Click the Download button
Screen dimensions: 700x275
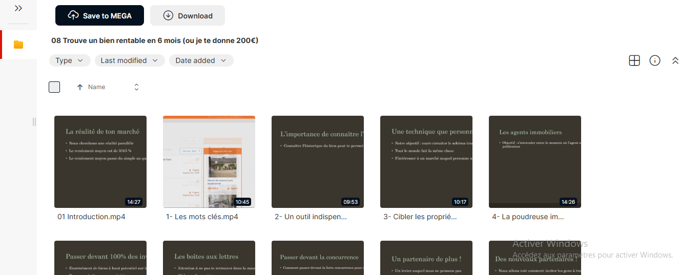[x=188, y=15]
